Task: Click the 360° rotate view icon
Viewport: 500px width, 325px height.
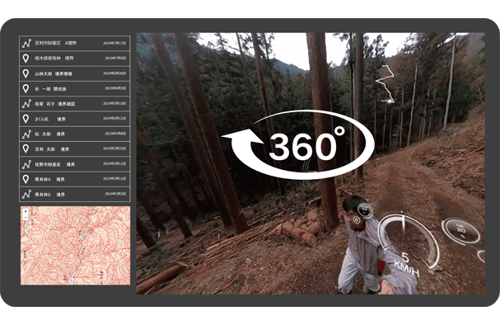Action: (297, 144)
